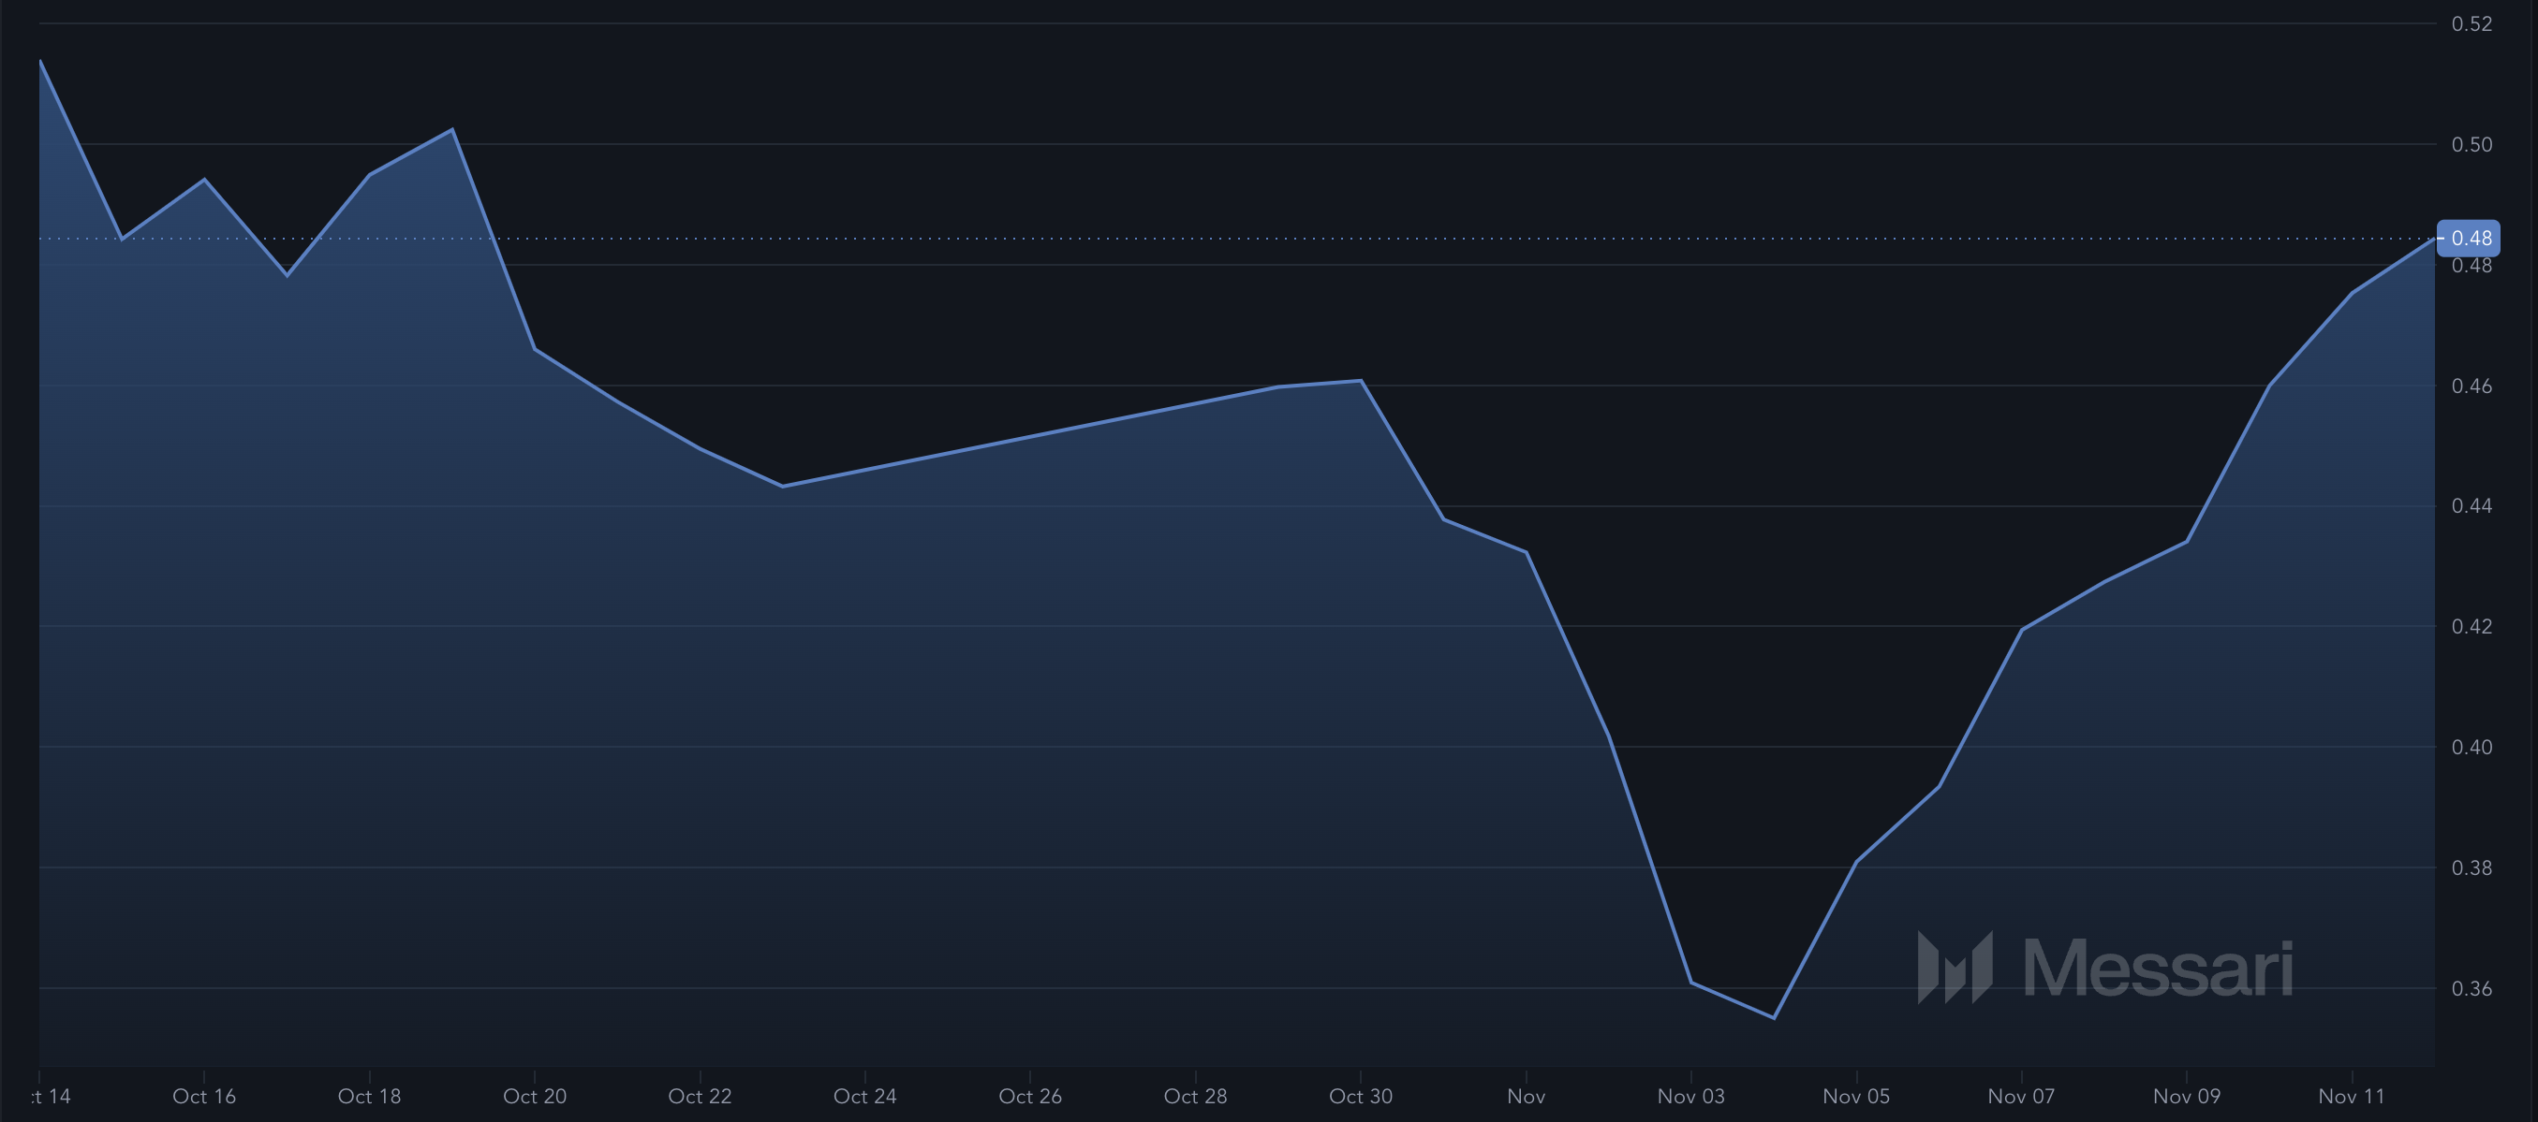Click the chart line peak near Oct 14
2538x1122 pixels.
pos(41,61)
